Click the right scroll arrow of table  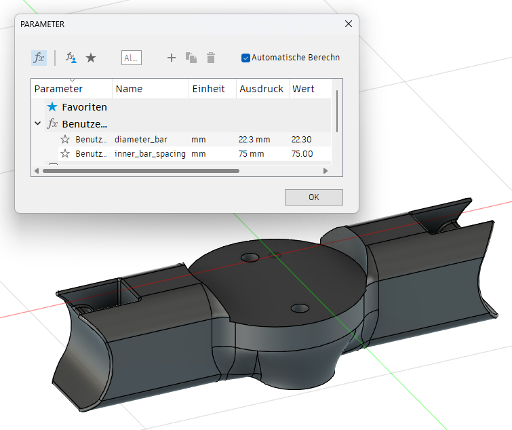point(326,171)
